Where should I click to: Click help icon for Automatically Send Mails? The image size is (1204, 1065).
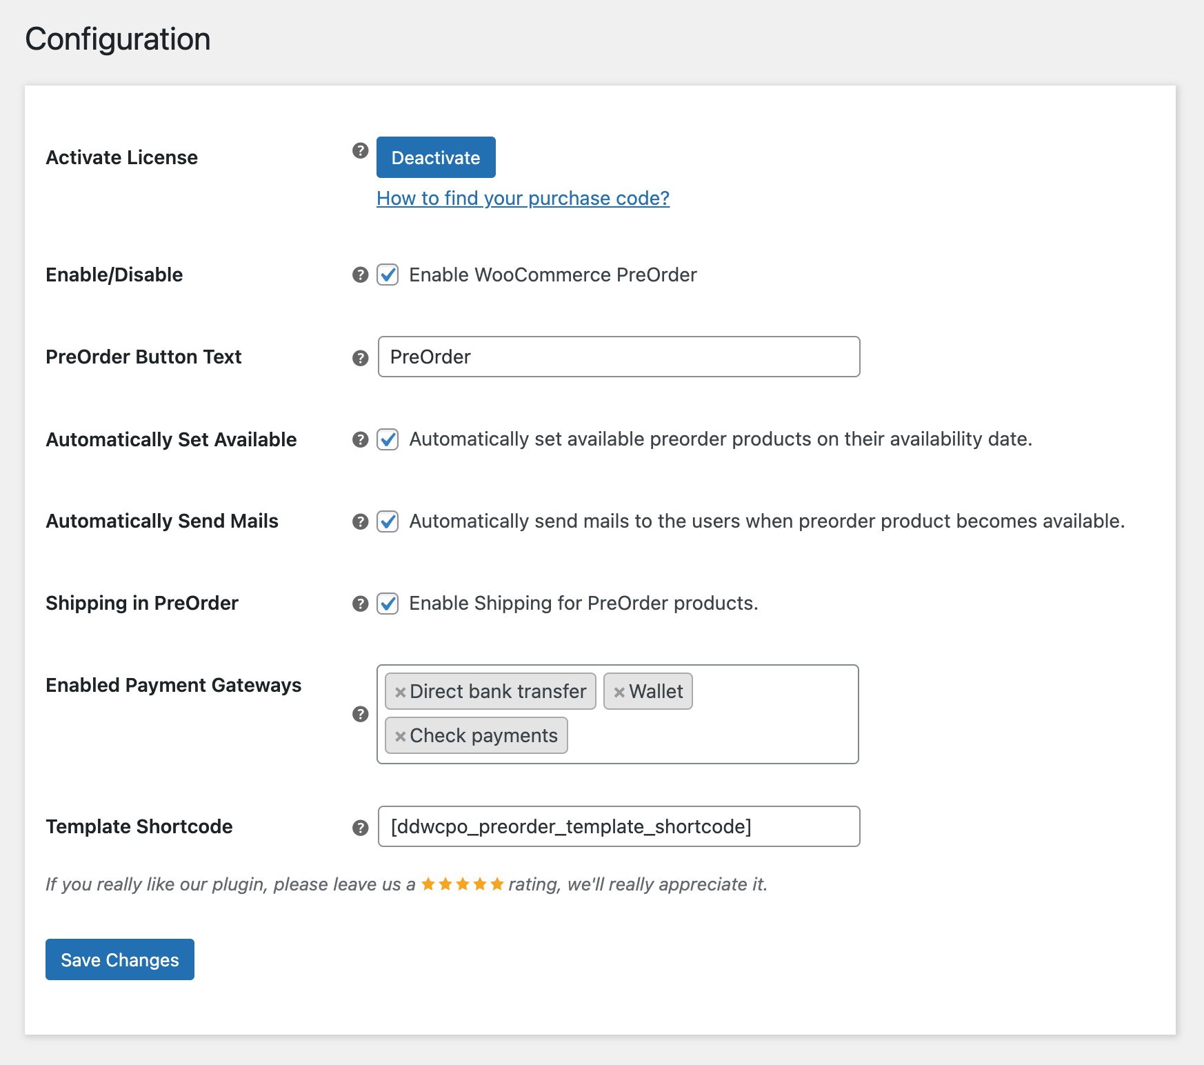click(360, 521)
